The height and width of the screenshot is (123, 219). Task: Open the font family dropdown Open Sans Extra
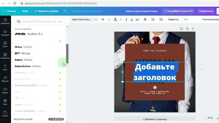point(84,19)
